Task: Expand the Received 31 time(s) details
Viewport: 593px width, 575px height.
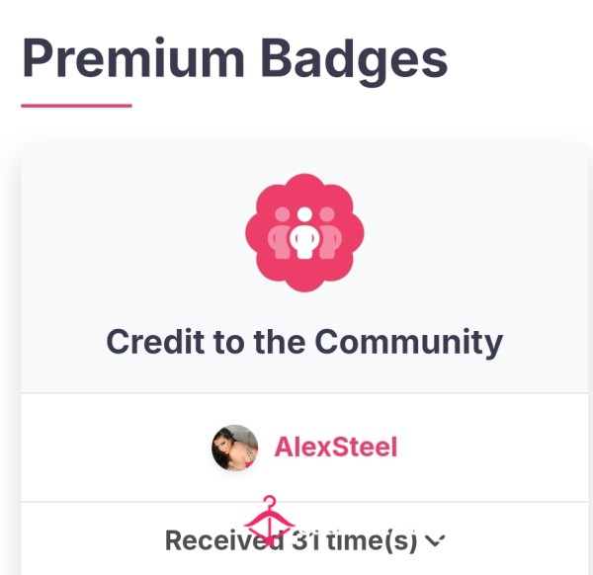Action: click(304, 540)
